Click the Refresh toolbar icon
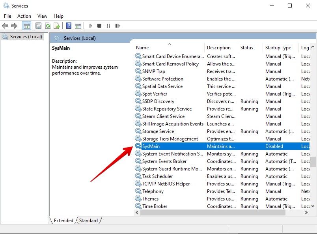 click(48, 26)
